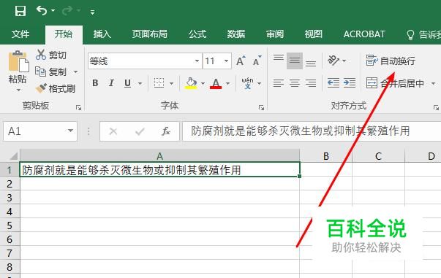This screenshot has width=441, height=278.
Task: Toggle underline formatting
Action: coord(127,83)
